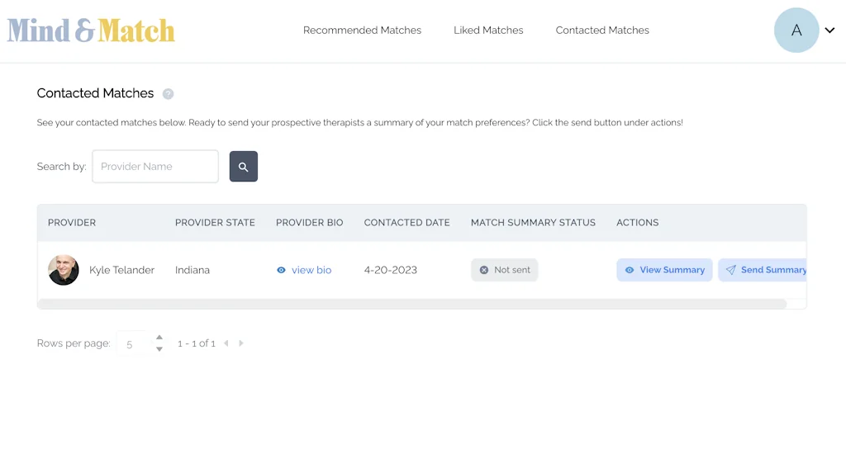Click the Mind & Match logo

pyautogui.click(x=91, y=31)
